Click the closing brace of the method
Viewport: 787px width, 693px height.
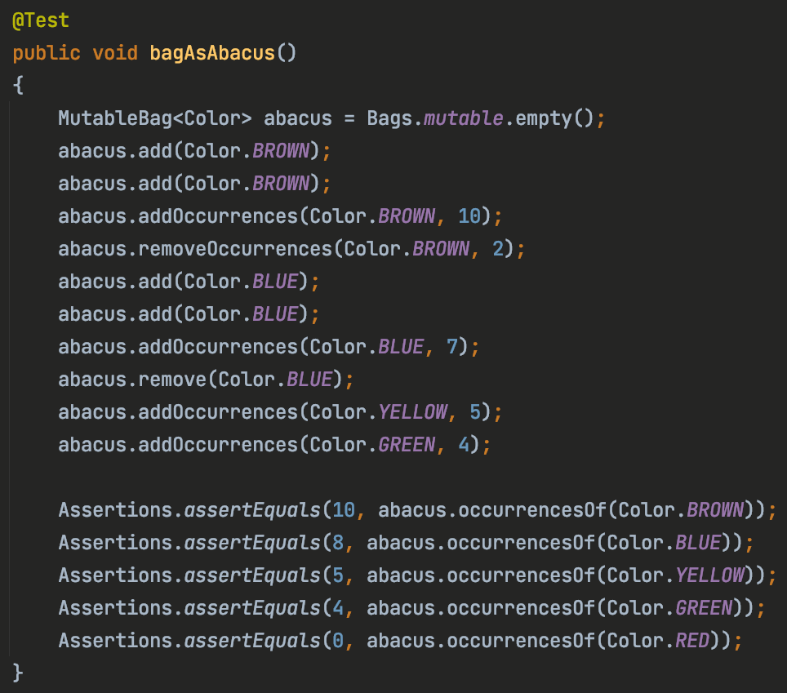[18, 673]
